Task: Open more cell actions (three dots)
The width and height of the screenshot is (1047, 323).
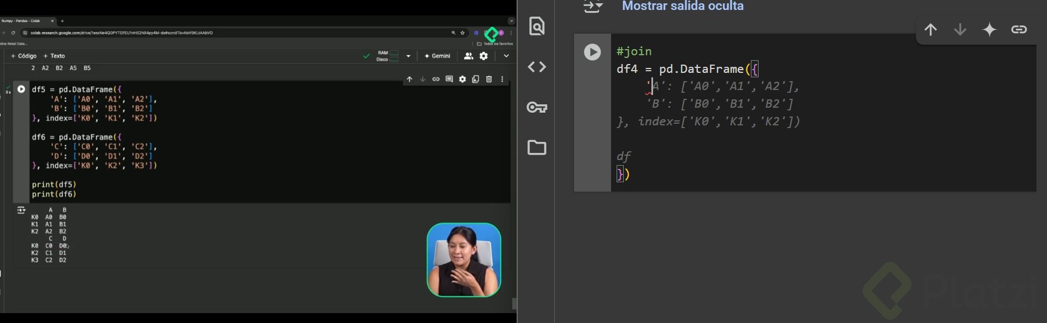Action: click(502, 80)
